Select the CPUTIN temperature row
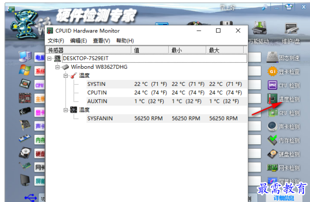This screenshot has height=202, width=310. (x=167, y=93)
